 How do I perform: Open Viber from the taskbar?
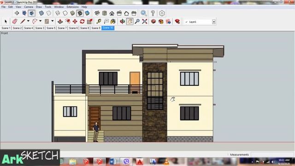coord(126,161)
